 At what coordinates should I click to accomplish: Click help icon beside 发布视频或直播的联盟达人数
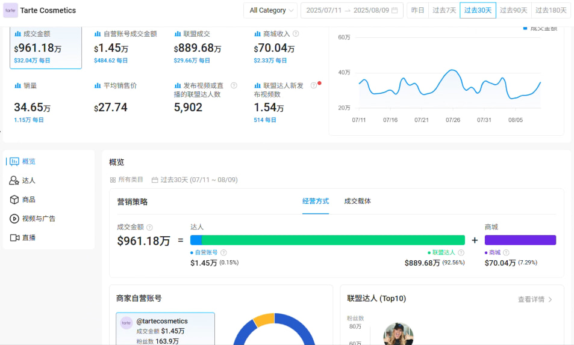coord(234,85)
